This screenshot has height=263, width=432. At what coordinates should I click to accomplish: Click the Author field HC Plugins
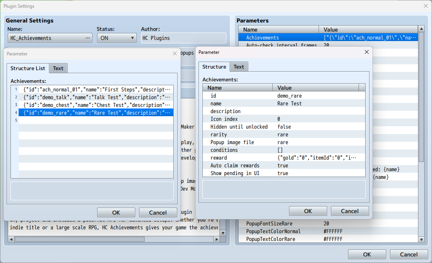pos(183,38)
